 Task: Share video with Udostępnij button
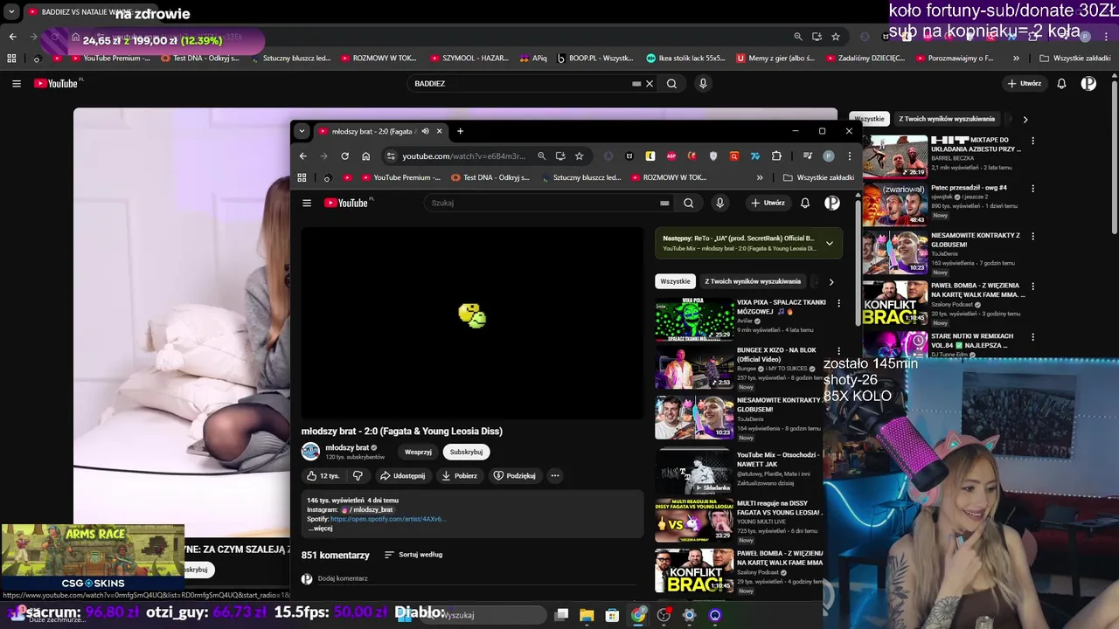tap(402, 476)
